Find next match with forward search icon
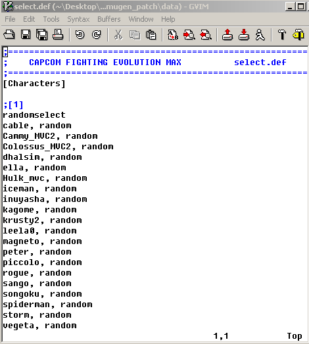 (x=189, y=35)
